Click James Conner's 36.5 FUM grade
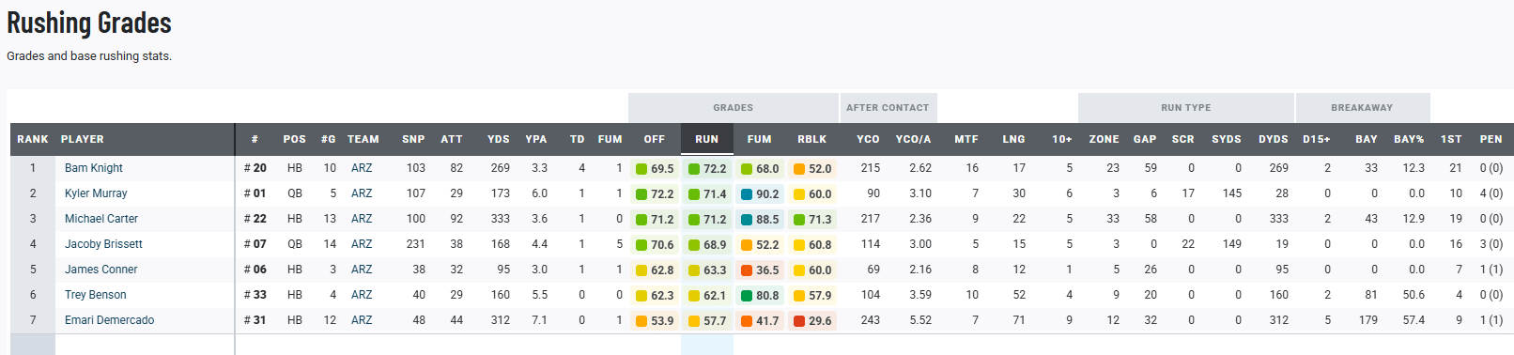The height and width of the screenshot is (355, 1514). point(760,270)
